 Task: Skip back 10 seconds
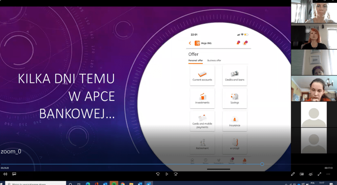pyautogui.click(x=158, y=174)
